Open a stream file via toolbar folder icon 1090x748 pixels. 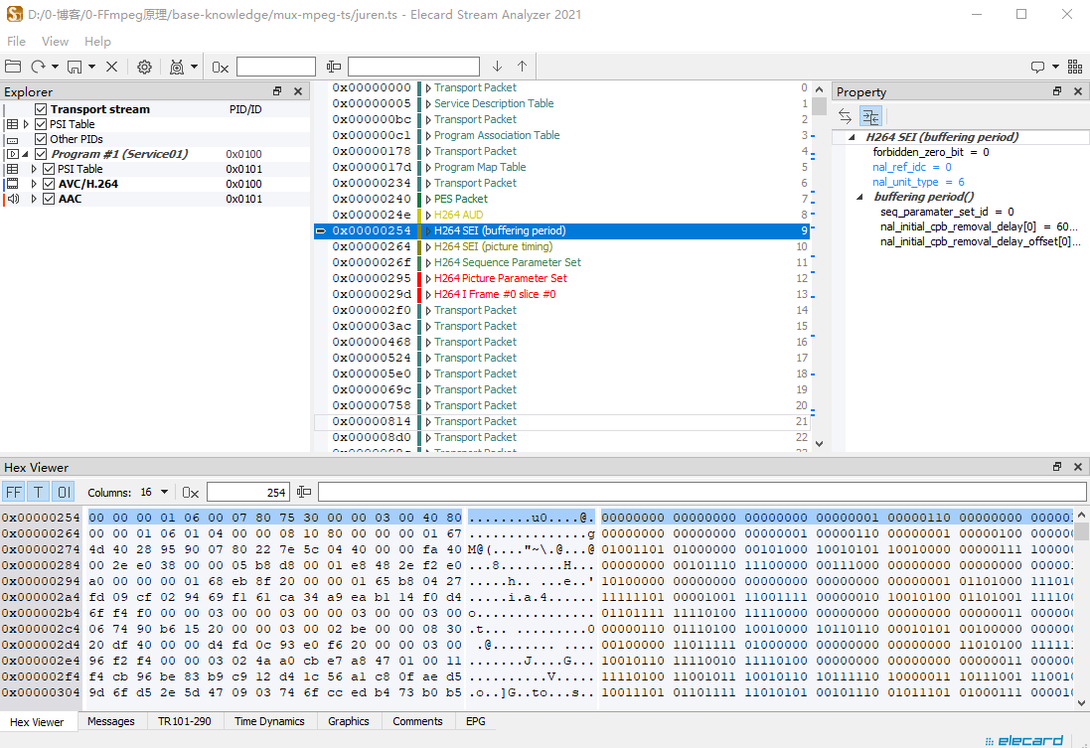[13, 67]
